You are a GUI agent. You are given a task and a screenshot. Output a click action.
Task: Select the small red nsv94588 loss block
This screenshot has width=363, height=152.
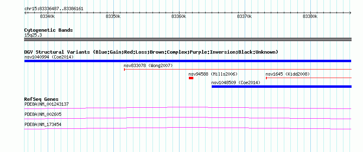pyautogui.click(x=191, y=78)
